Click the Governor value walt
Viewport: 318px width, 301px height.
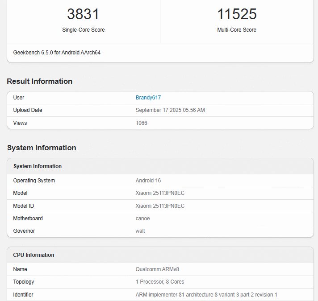pos(140,231)
